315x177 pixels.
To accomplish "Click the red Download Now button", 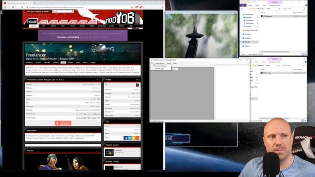I will click(63, 123).
